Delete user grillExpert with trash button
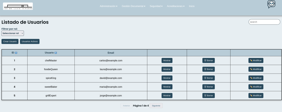This screenshot has width=282, height=112. pyautogui.click(x=208, y=96)
